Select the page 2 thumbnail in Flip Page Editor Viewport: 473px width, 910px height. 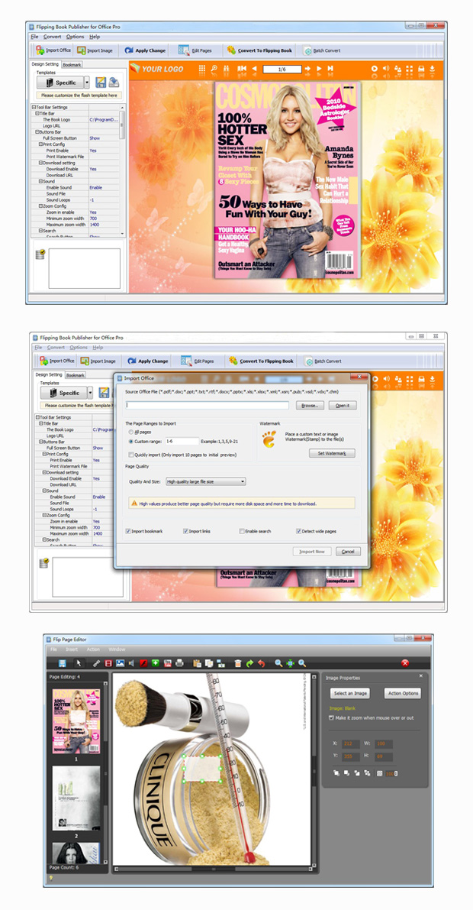[x=76, y=798]
